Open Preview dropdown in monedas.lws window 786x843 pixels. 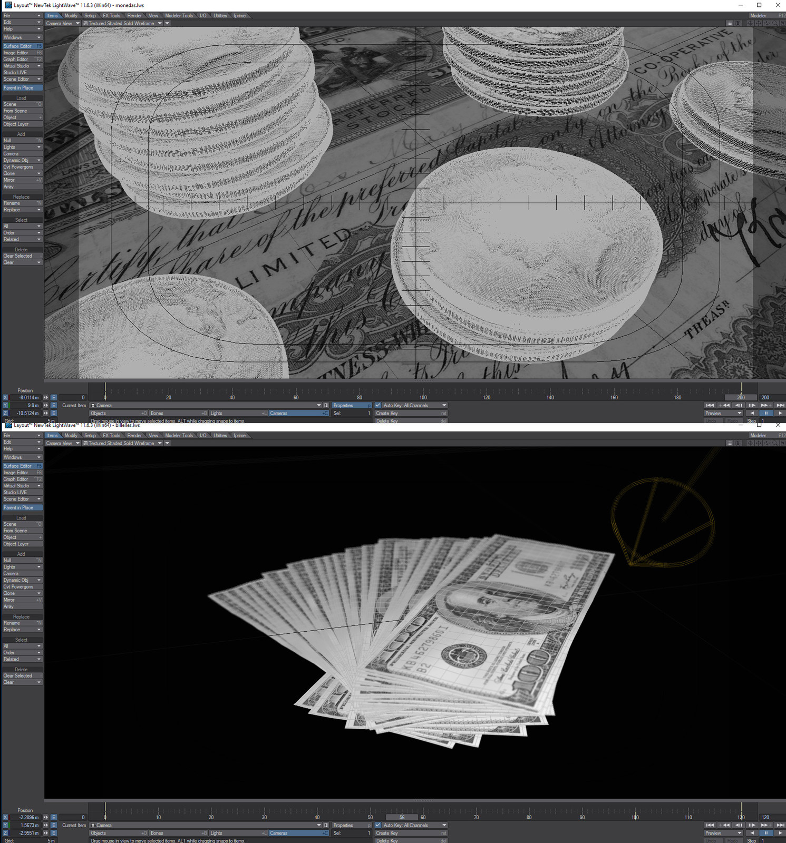[723, 413]
